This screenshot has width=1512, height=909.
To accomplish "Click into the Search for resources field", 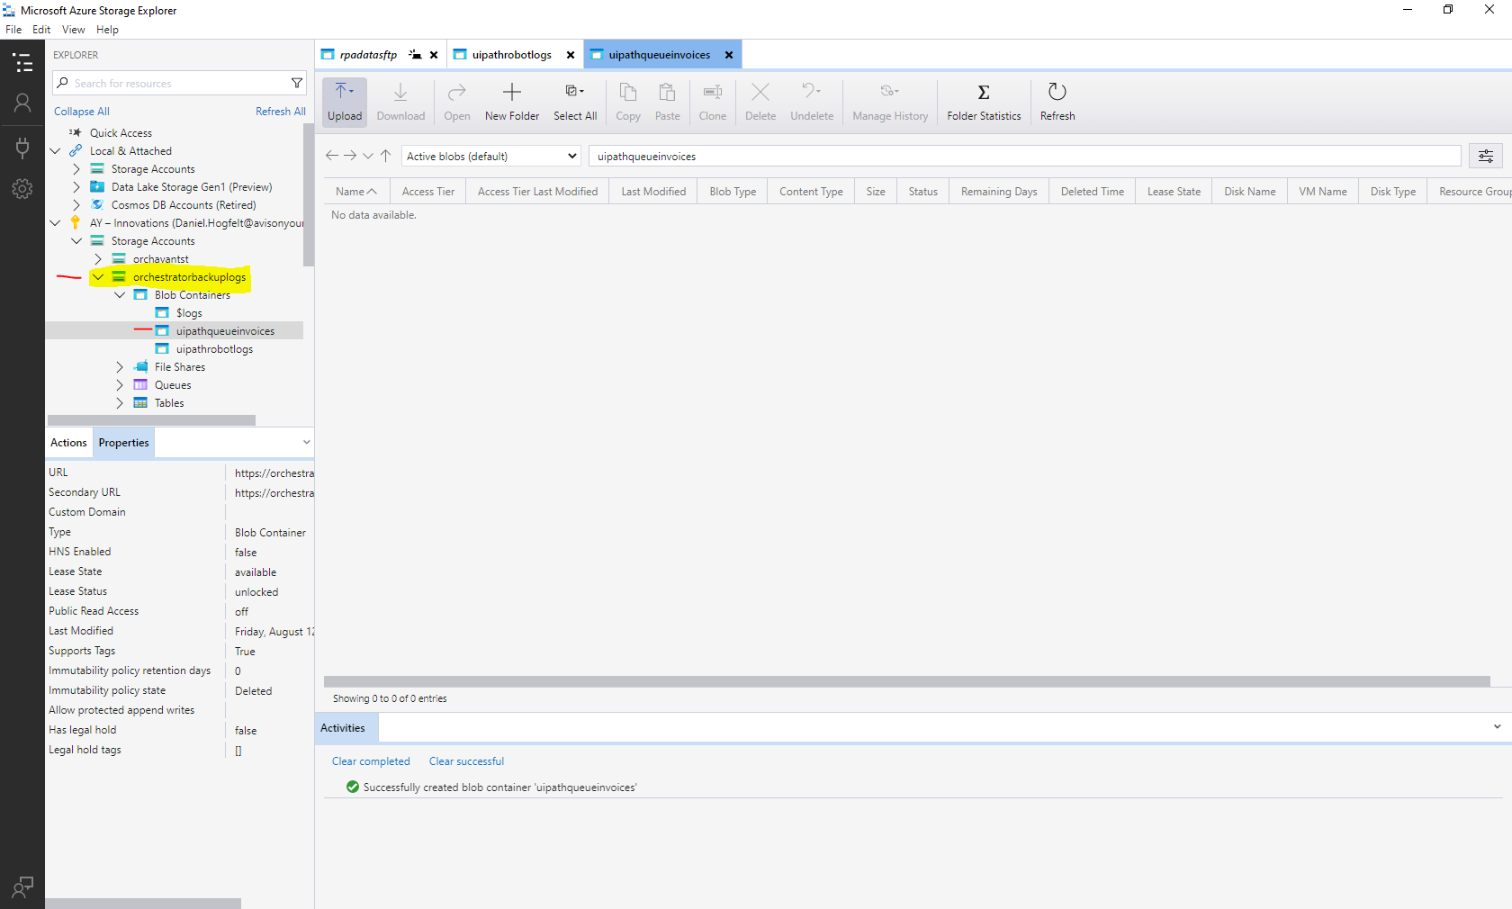I will click(x=180, y=83).
